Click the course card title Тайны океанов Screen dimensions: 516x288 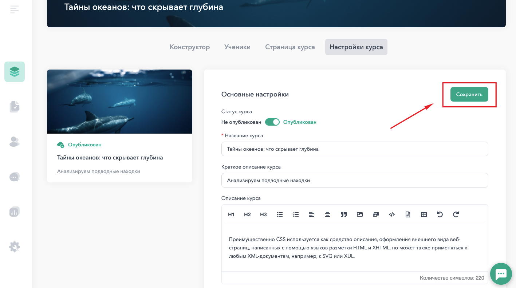coord(110,158)
